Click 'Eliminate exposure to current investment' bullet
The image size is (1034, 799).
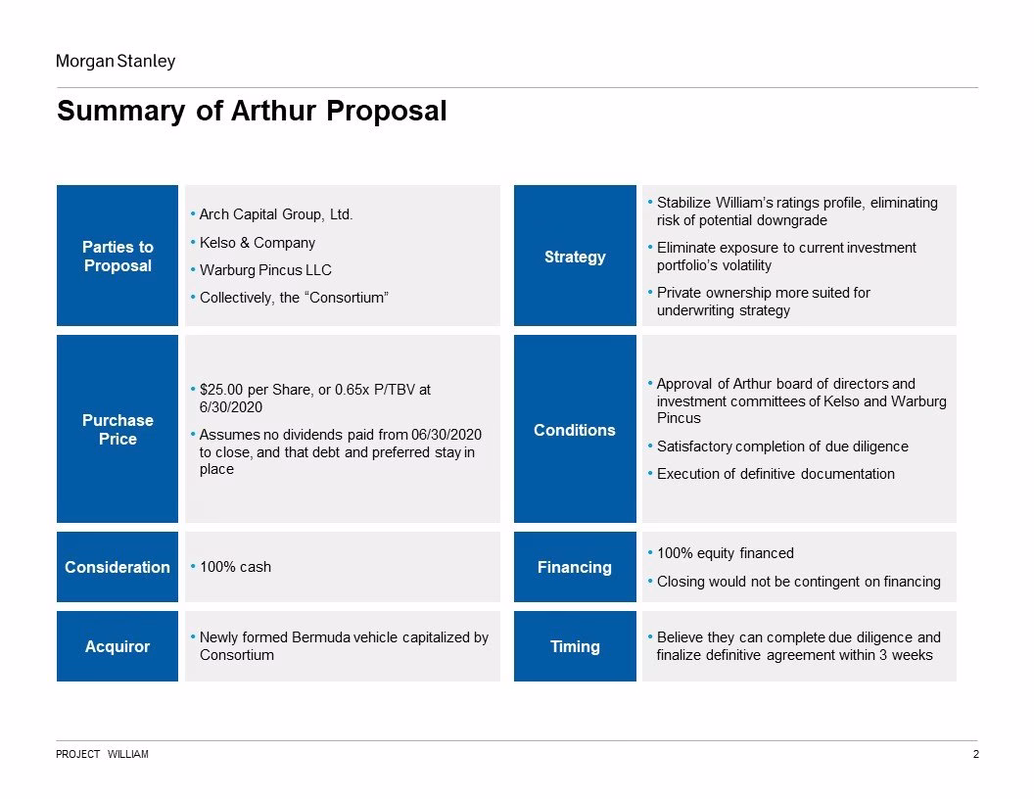(786, 257)
